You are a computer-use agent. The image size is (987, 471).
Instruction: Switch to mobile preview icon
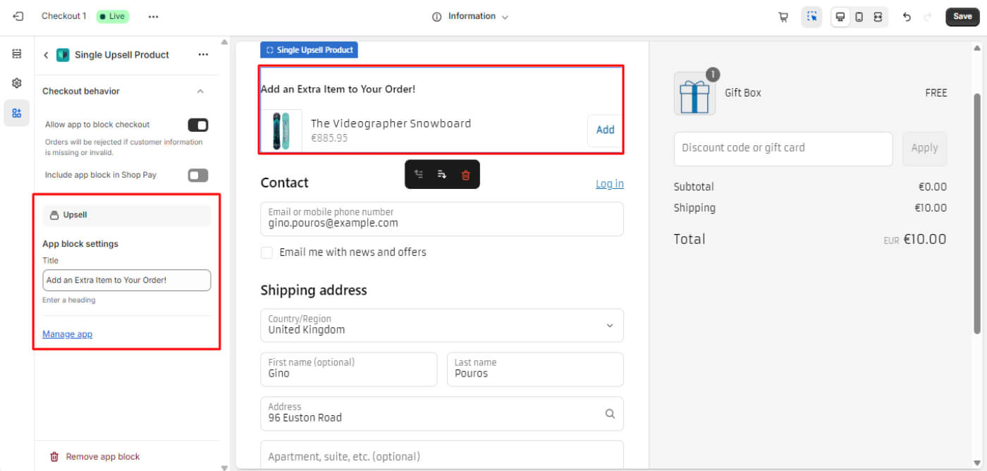(859, 17)
